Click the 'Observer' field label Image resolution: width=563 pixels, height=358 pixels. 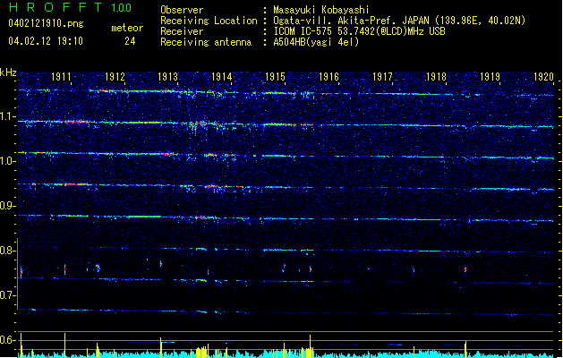tap(182, 10)
